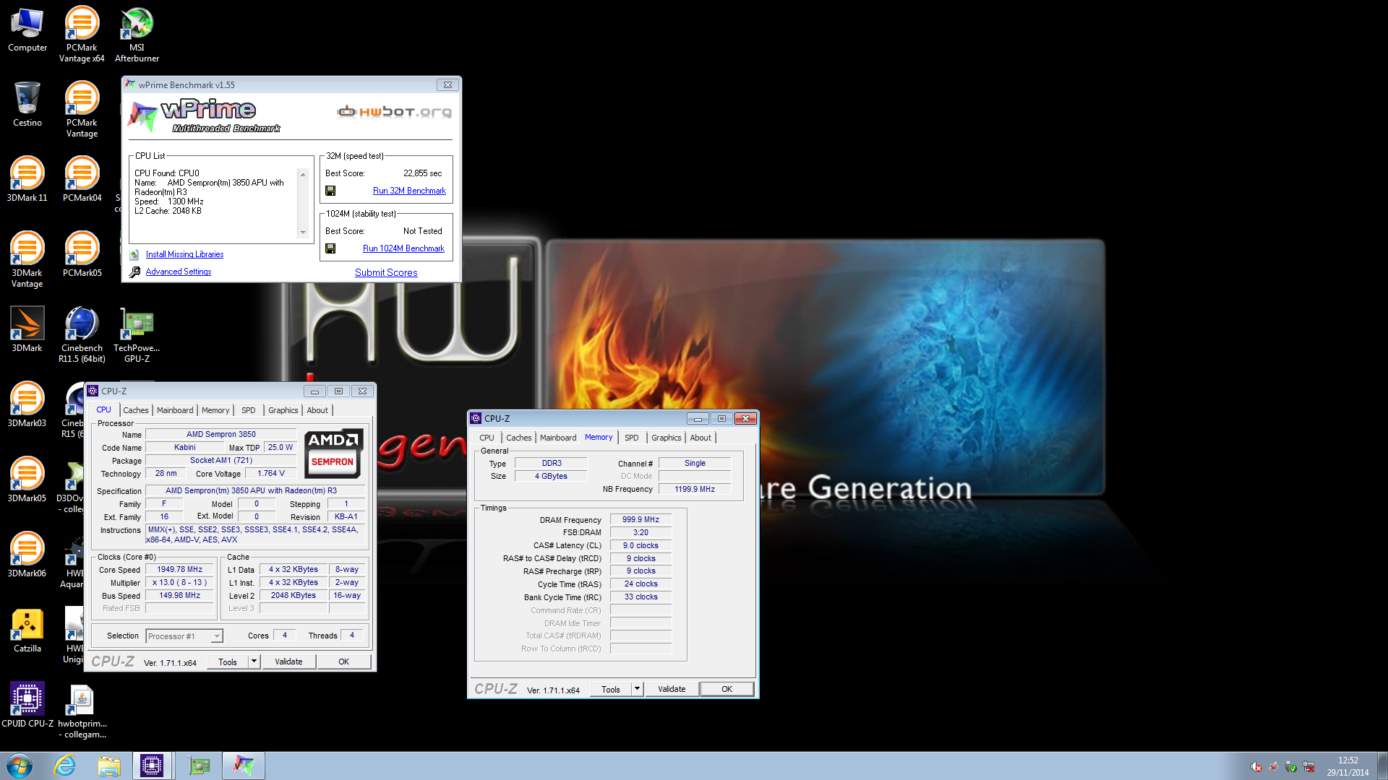Click the Install Missing Libraries icon
1388x780 pixels.
134,254
